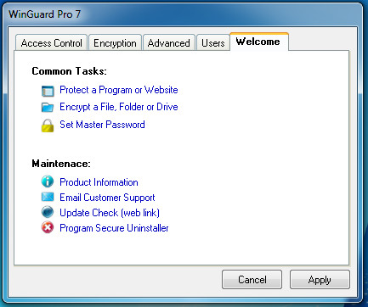Select the Welcome tab
The height and width of the screenshot is (307, 368).
tap(259, 42)
